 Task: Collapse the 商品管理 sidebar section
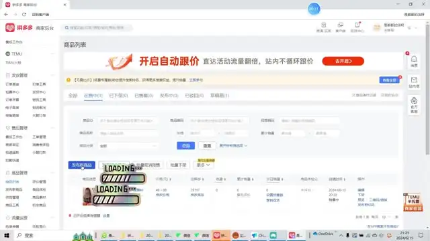pyautogui.click(x=52, y=173)
